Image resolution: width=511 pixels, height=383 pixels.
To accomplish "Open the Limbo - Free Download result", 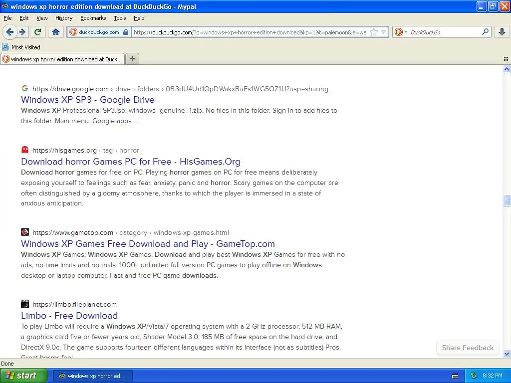I will click(69, 316).
